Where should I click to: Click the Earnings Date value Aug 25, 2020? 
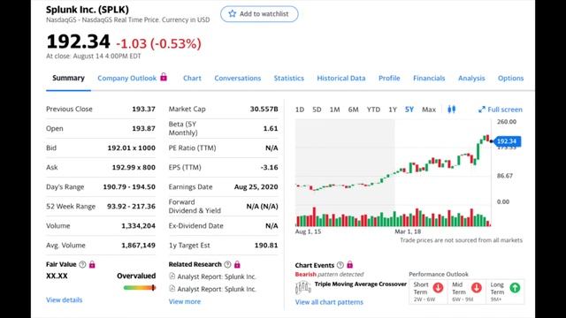(x=256, y=186)
